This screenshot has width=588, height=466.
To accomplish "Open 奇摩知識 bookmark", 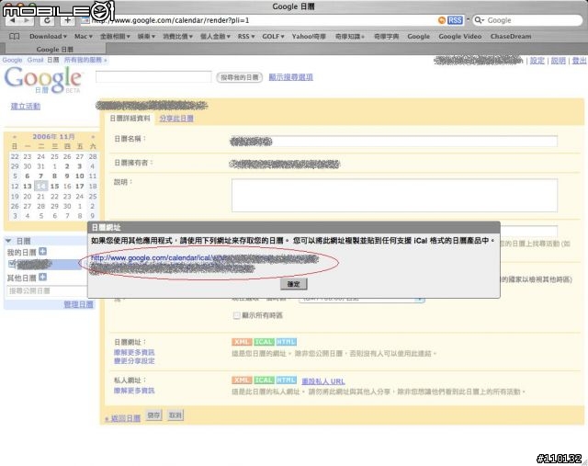I will click(x=349, y=37).
